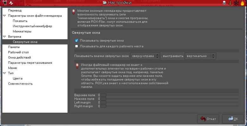247x126 pixels.
Task: Open the сверху-справа position dropdown
Action: (145, 56)
